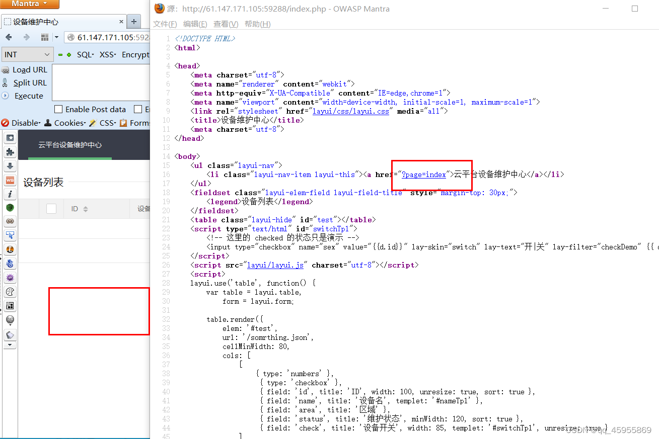Open the INT combo box in HackBar
The height and width of the screenshot is (439, 659).
(28, 54)
